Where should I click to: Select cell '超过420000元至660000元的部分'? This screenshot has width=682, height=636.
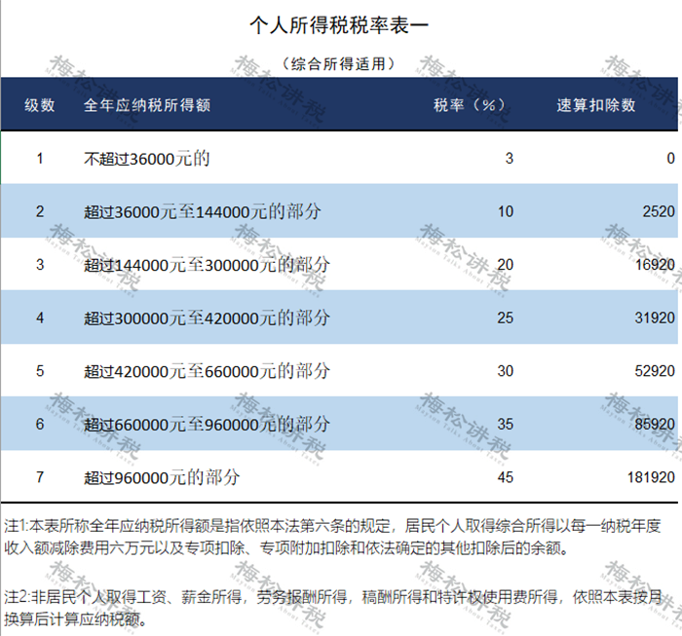pyautogui.click(x=207, y=371)
